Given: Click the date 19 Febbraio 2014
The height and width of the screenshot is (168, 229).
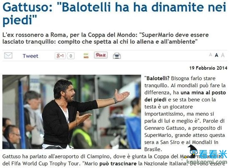Looking at the screenshot, I should (208, 68).
